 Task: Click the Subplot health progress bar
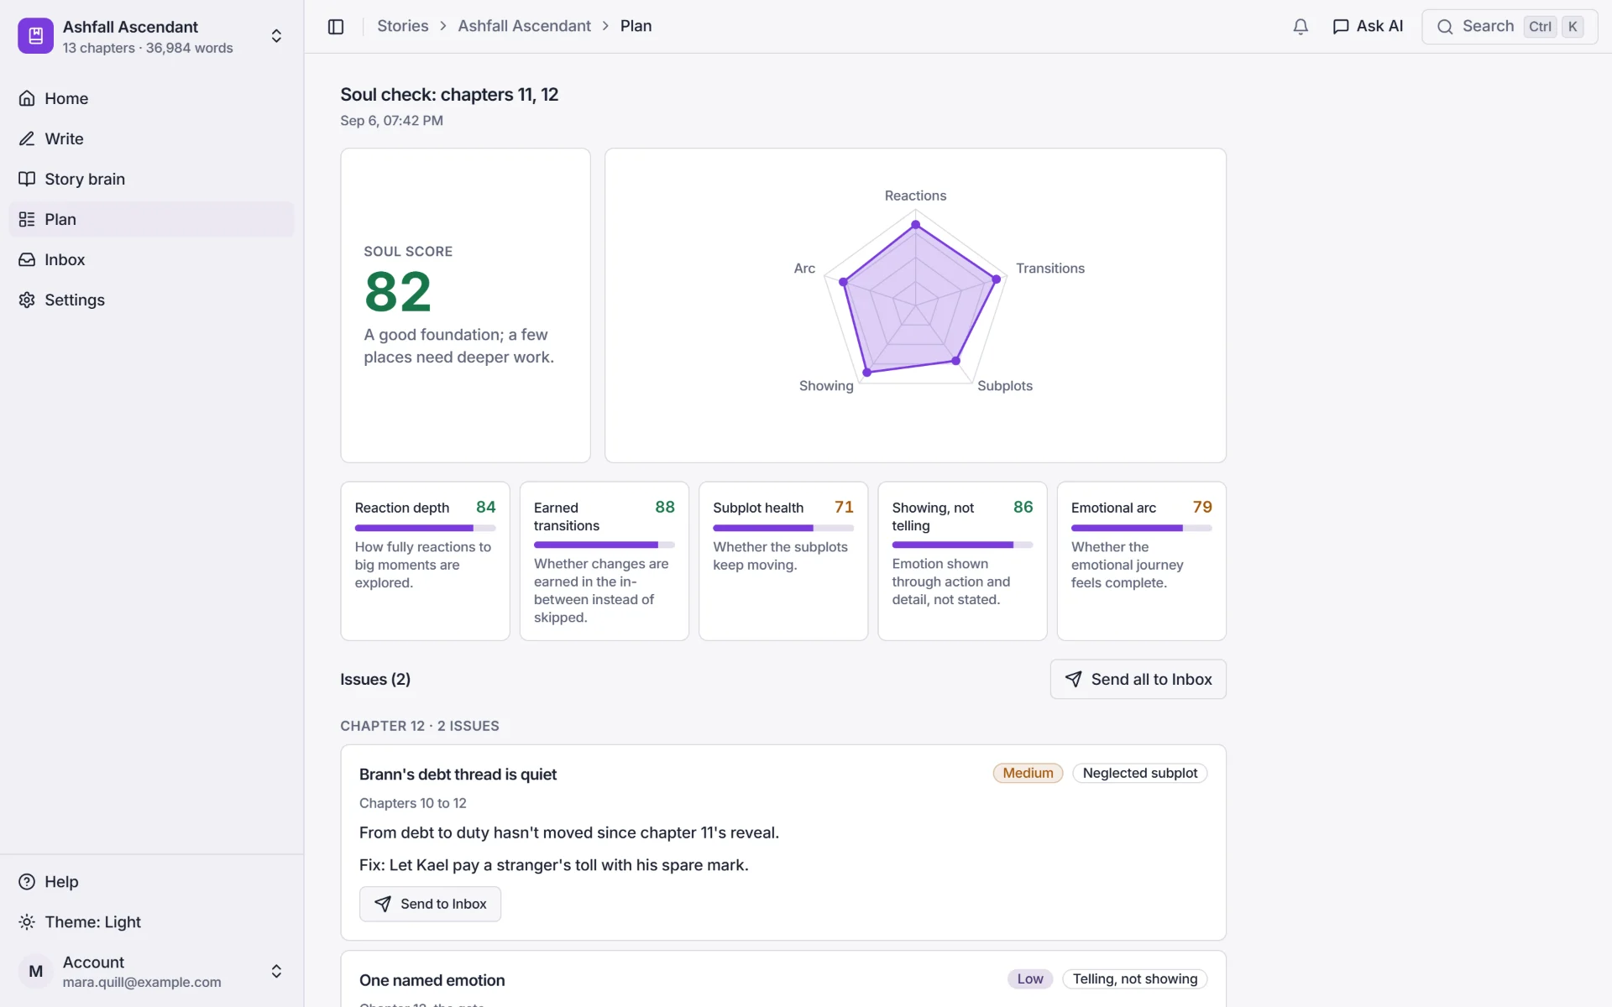[x=783, y=528]
